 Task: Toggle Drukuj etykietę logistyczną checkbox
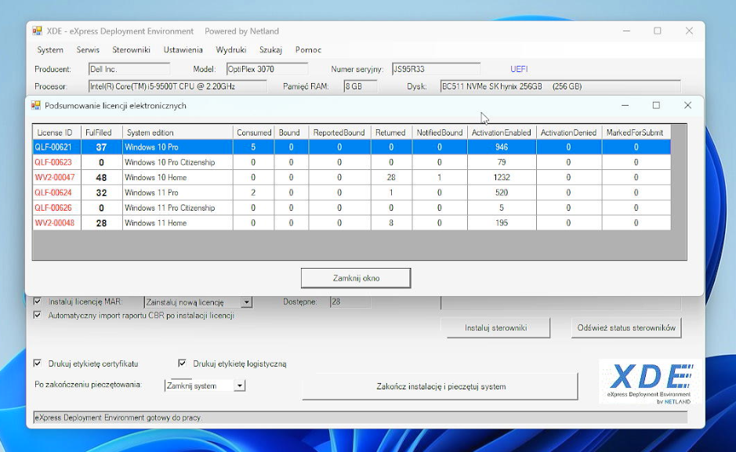[183, 363]
